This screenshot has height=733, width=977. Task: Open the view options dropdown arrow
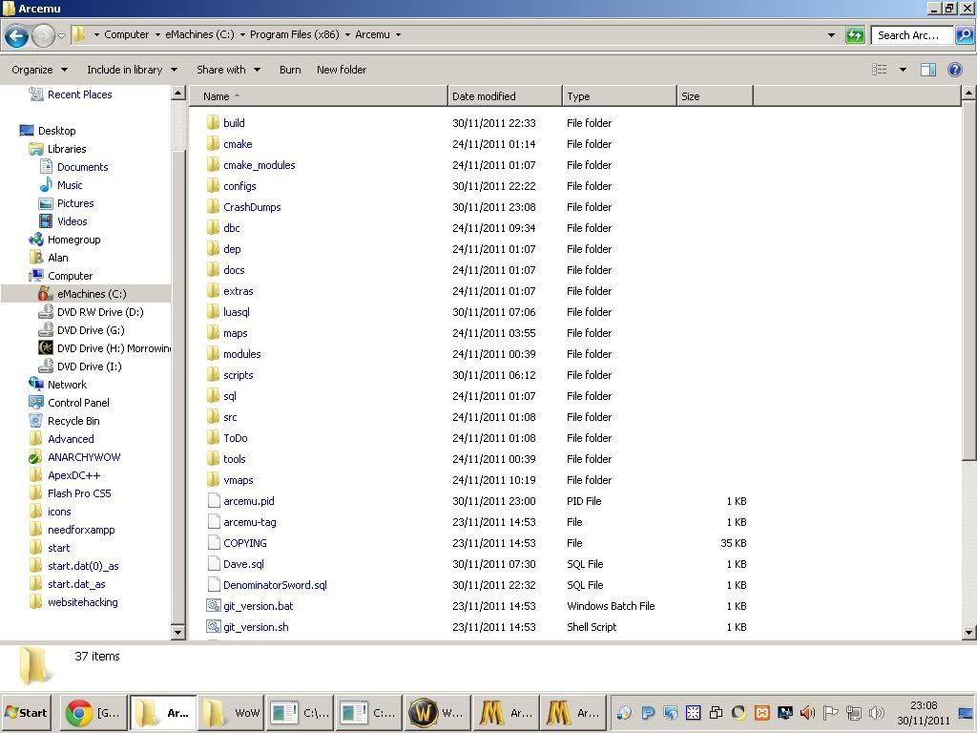903,69
